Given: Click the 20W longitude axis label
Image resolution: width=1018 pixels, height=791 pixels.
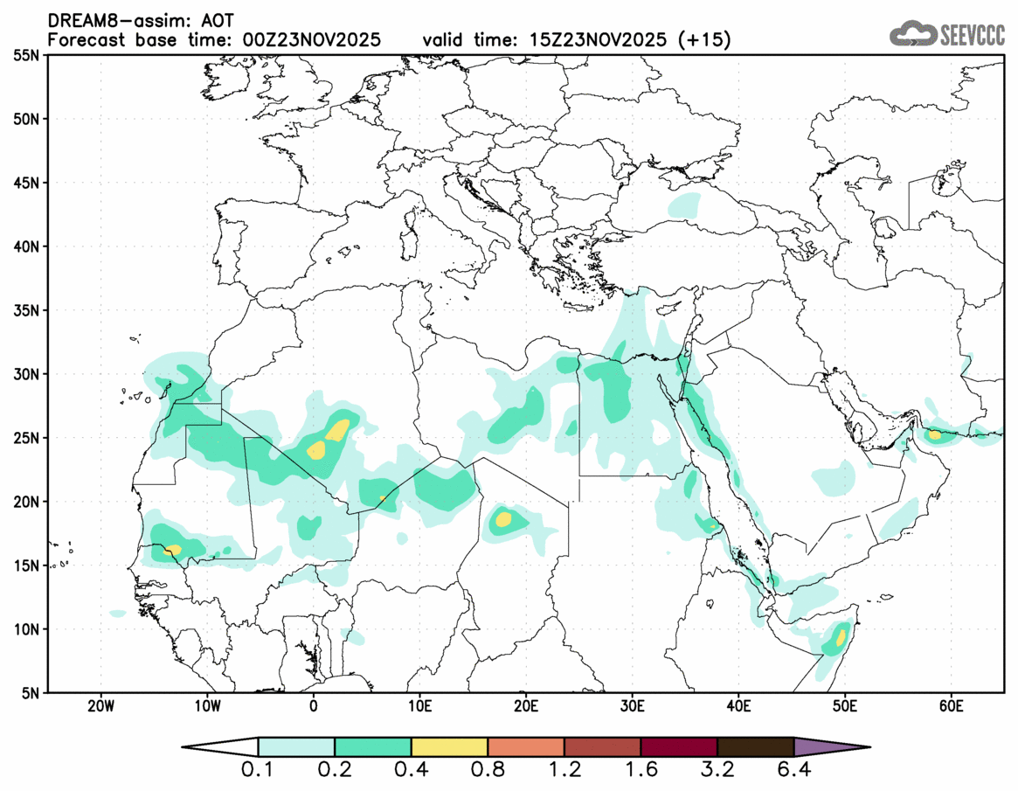Looking at the screenshot, I should pyautogui.click(x=100, y=706).
